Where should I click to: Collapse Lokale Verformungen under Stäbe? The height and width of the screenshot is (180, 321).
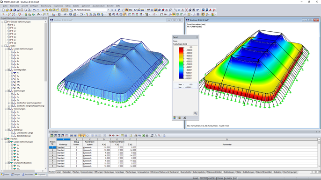click(x=6, y=49)
